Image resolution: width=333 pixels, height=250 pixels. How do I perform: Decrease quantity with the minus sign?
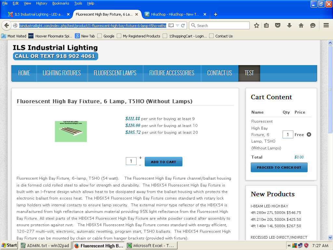[x=140, y=165]
